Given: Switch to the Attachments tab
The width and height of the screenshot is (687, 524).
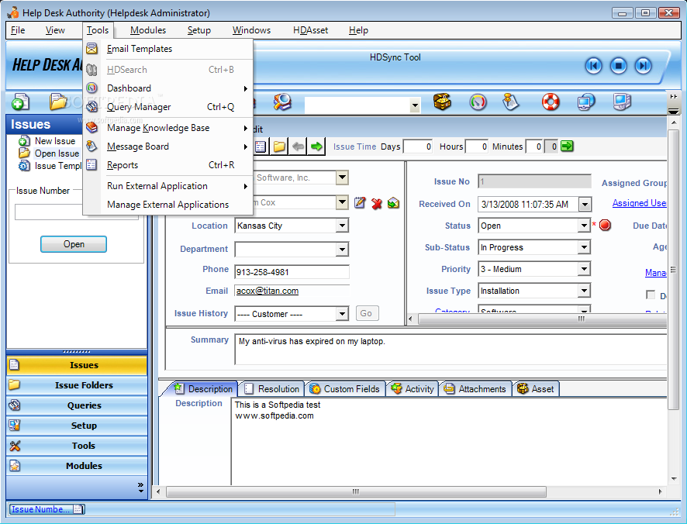Looking at the screenshot, I should point(475,388).
